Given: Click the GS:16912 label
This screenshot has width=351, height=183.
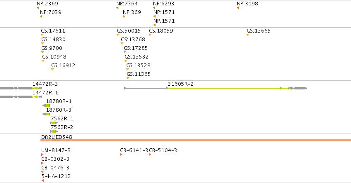Looking at the screenshot, I should [x=63, y=65].
